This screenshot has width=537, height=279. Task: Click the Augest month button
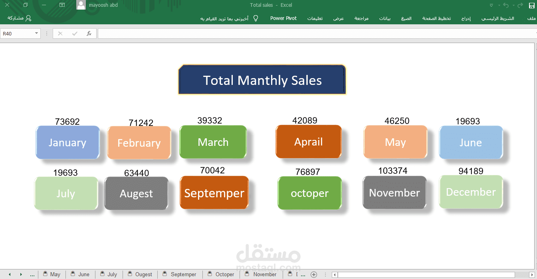(136, 193)
